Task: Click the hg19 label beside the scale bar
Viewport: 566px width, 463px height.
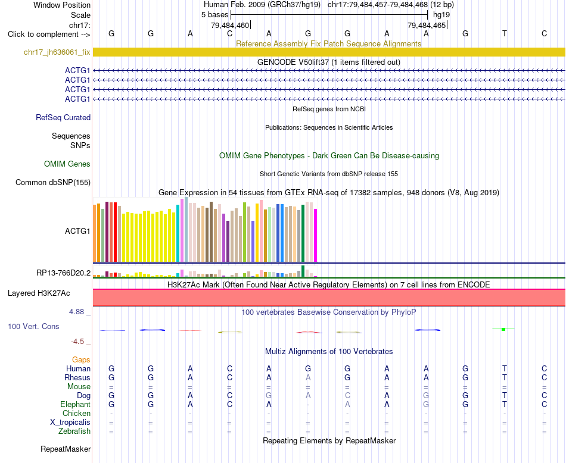Action: click(441, 15)
